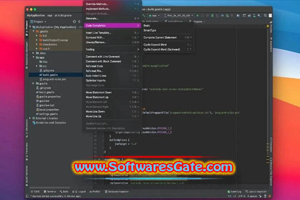The width and height of the screenshot is (300, 200).
Task: Open Search Everywhere magnifier icon
Action: coord(265,15)
